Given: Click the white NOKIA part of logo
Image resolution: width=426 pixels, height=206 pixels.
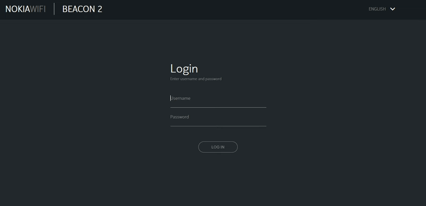Looking at the screenshot, I should pyautogui.click(x=17, y=9).
